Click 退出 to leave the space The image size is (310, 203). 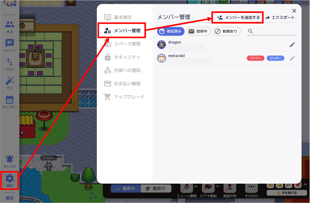tap(9, 198)
